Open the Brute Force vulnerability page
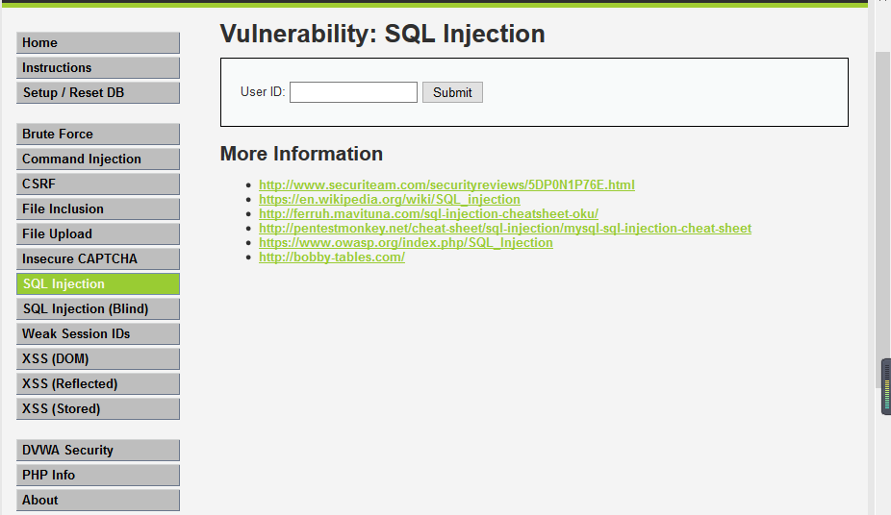This screenshot has width=891, height=515. coord(97,135)
